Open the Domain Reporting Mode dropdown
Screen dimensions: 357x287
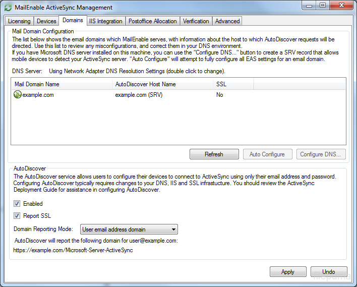point(129,229)
